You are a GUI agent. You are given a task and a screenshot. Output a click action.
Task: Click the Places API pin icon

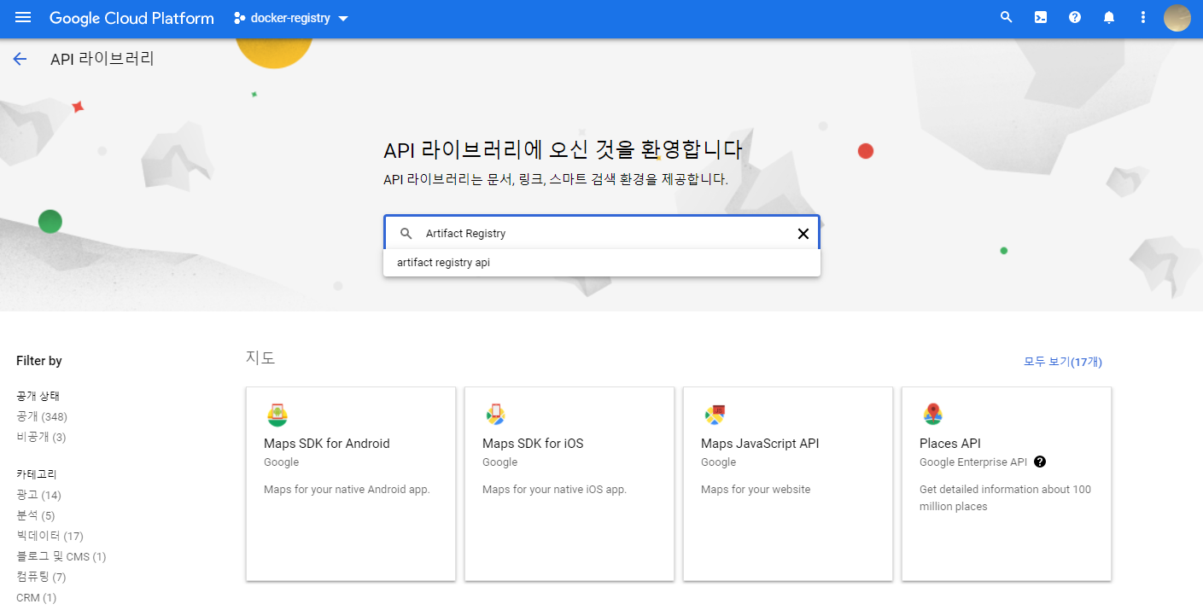932,415
